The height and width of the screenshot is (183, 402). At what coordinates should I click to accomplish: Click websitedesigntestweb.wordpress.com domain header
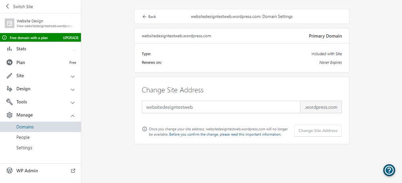pos(176,36)
